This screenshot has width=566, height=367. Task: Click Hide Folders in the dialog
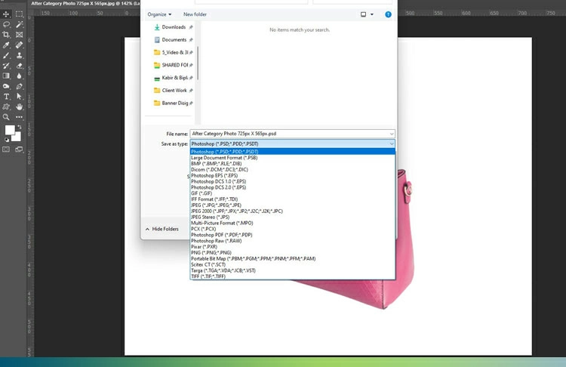[165, 229]
